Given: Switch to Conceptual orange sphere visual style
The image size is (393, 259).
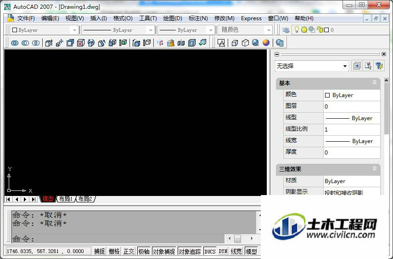Looking at the screenshot, I should (x=266, y=43).
